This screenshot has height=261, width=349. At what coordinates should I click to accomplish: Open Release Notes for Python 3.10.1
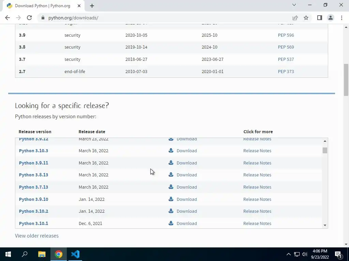pos(257,224)
